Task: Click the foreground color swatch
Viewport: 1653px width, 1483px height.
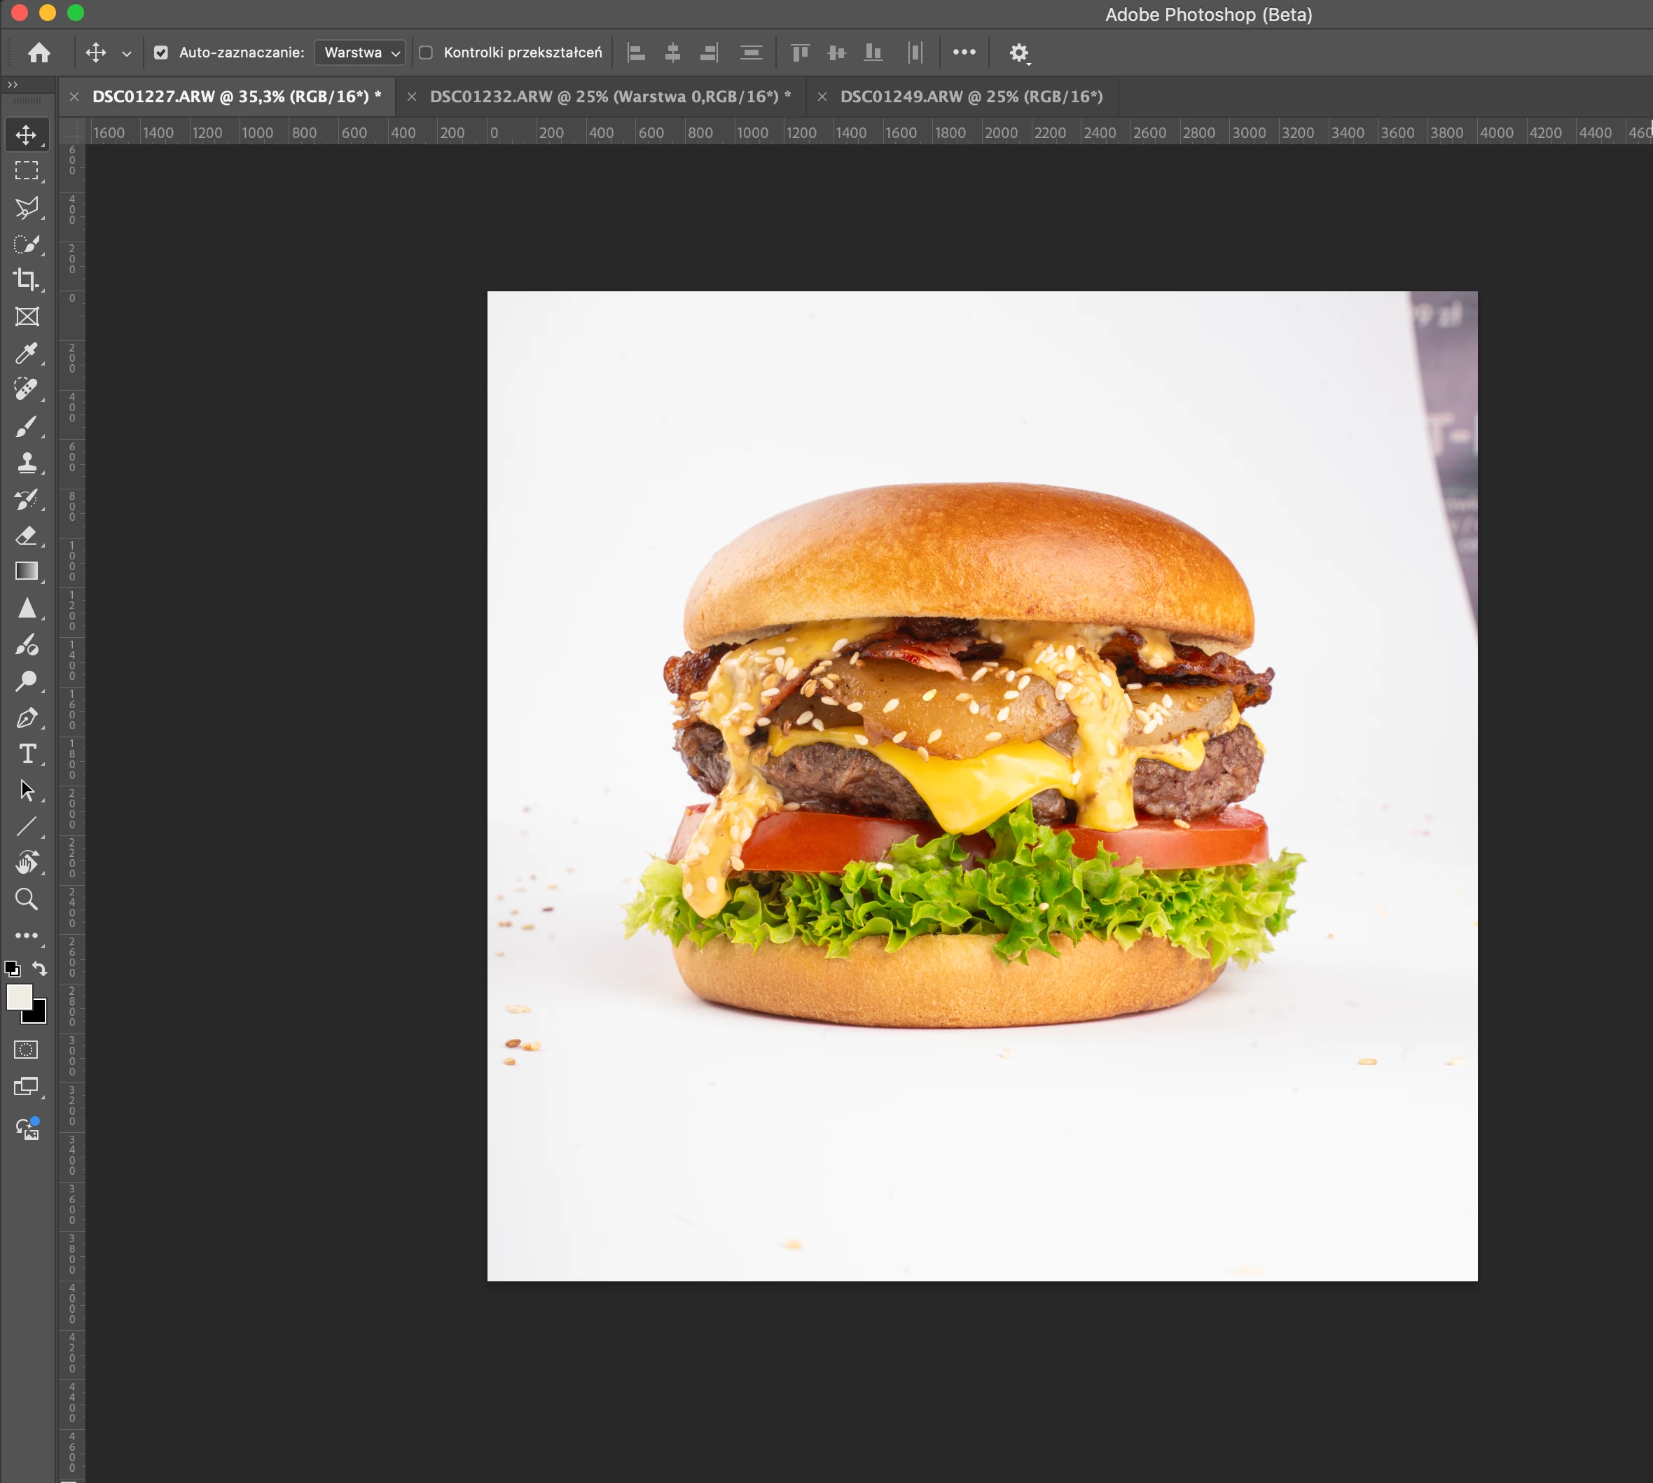Action: pos(18,996)
